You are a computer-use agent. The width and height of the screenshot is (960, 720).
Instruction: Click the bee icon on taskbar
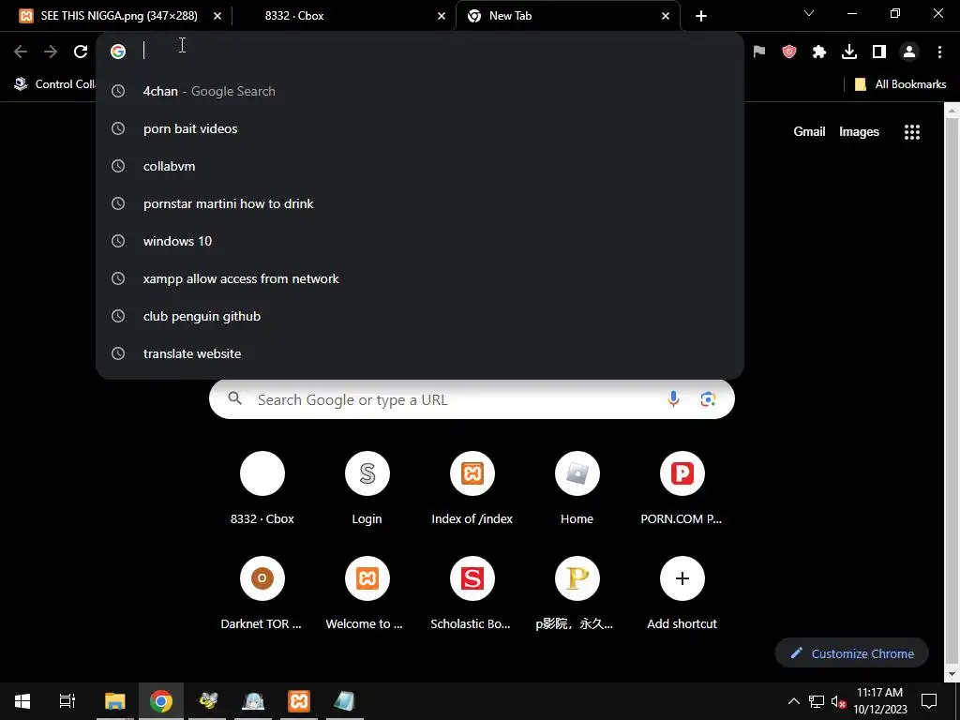click(207, 701)
